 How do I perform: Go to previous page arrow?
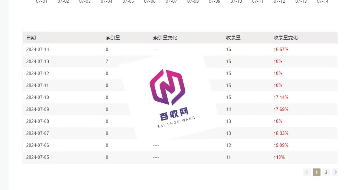pos(307,172)
